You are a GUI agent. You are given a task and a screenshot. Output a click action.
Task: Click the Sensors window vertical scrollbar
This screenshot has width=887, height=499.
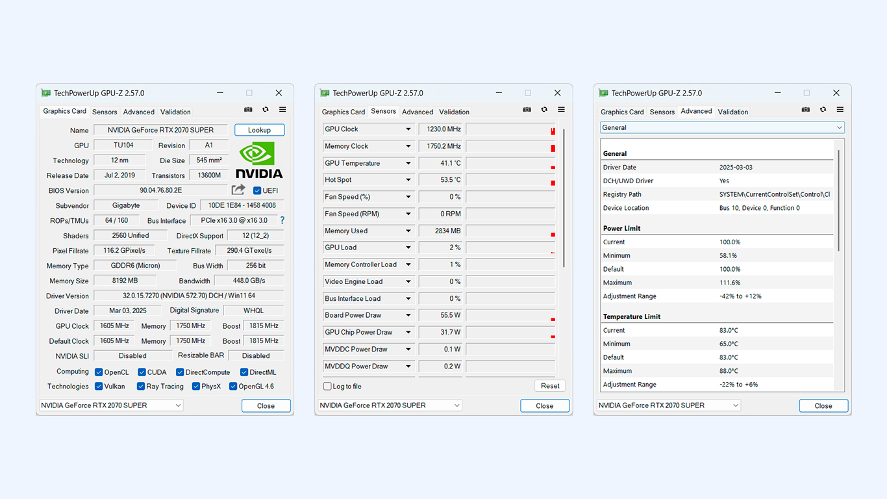click(564, 197)
